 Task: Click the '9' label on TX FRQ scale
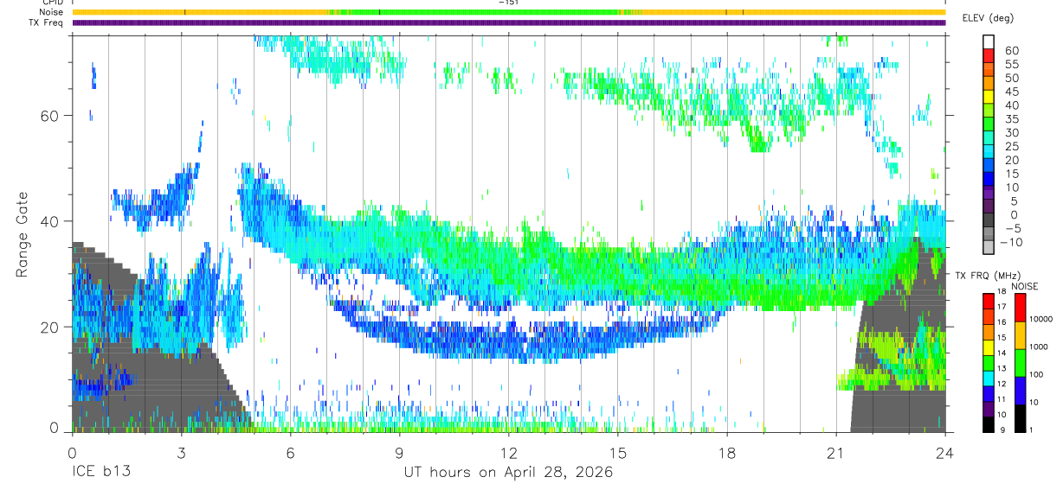click(x=1001, y=430)
